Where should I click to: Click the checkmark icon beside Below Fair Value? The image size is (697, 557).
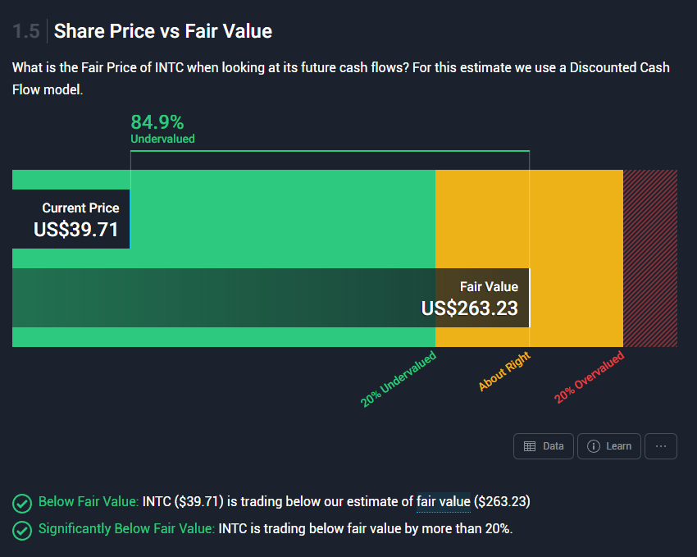(22, 503)
